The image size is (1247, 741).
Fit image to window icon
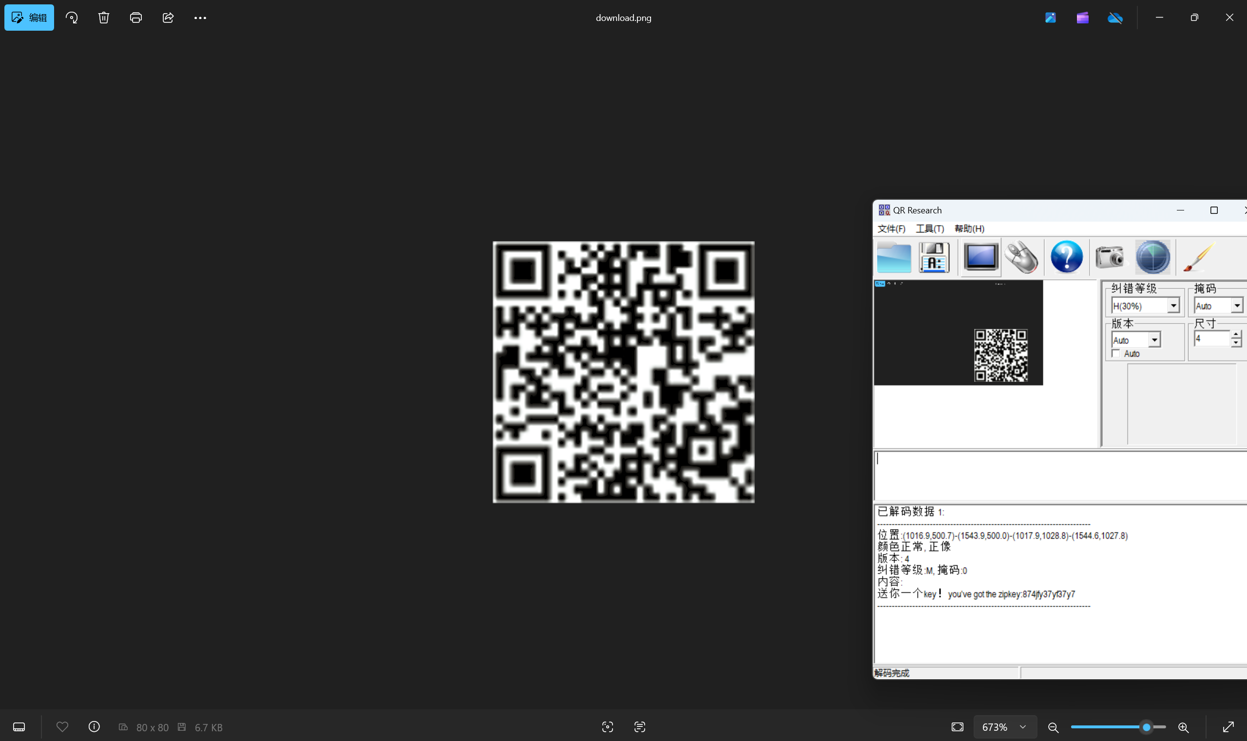(957, 726)
